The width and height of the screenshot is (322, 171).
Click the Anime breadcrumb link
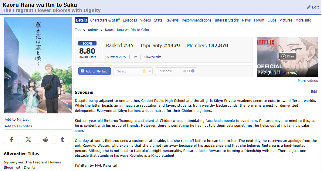[93, 30]
